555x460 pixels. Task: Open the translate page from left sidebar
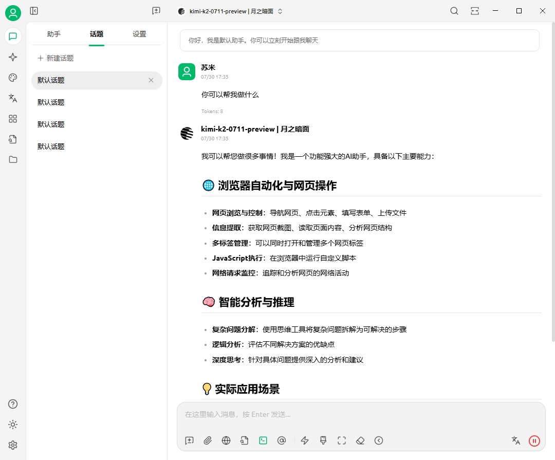(13, 98)
